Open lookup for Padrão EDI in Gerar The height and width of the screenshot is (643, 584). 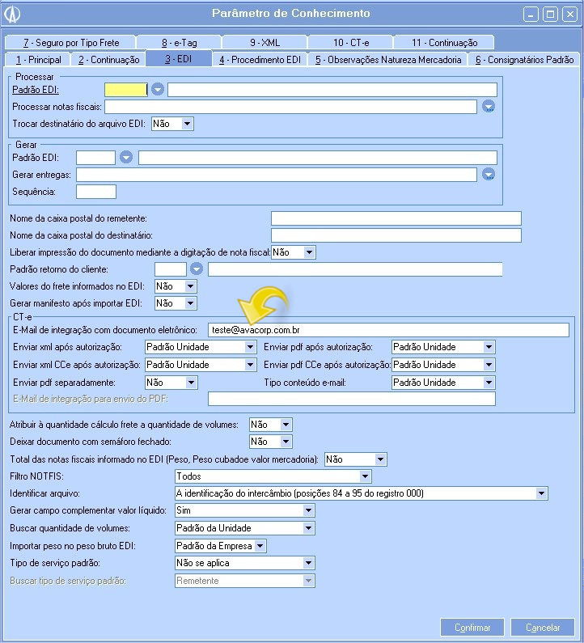click(x=126, y=158)
